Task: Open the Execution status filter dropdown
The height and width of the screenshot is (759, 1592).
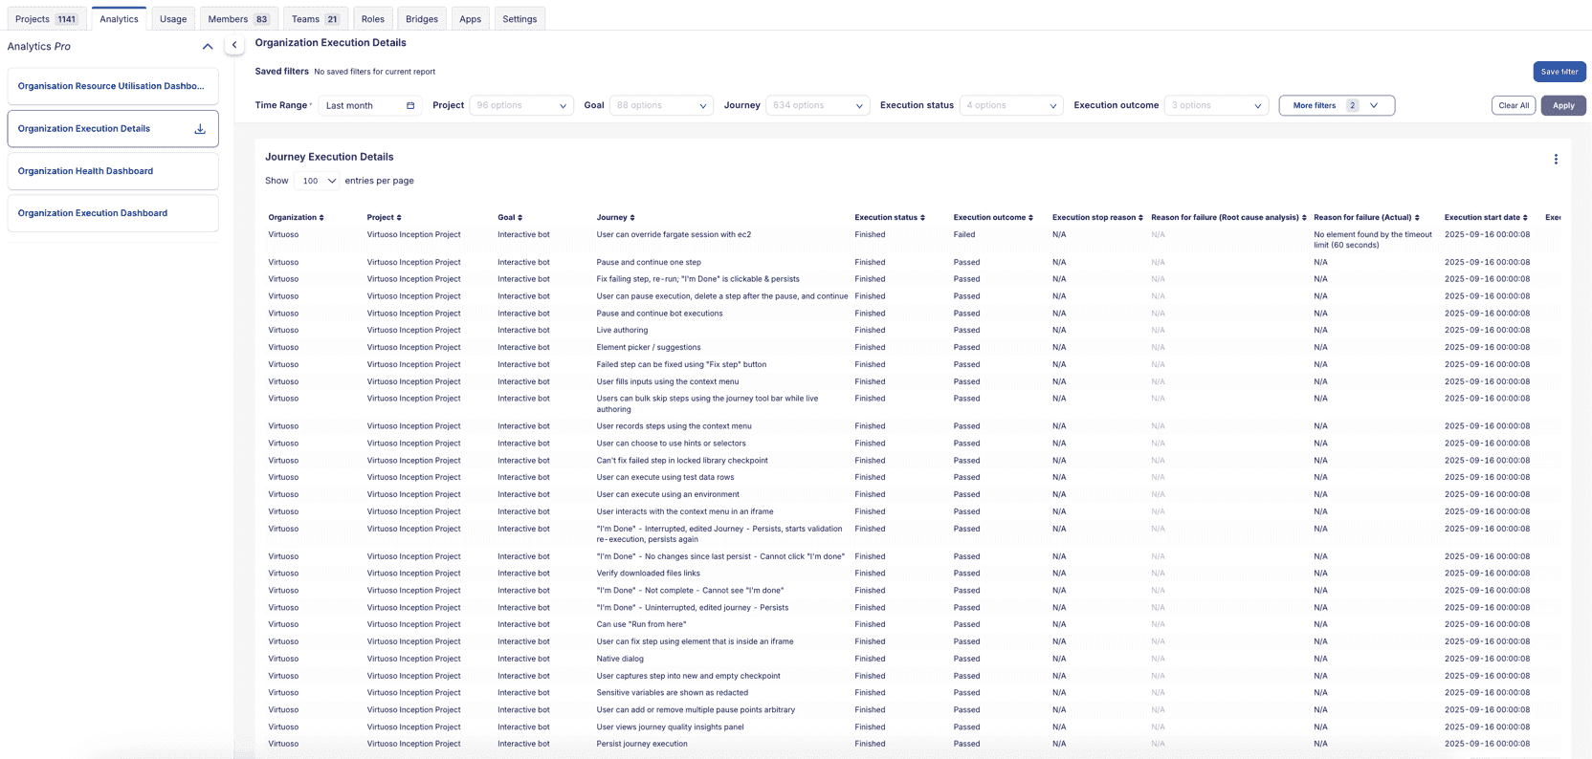Action: click(1011, 105)
